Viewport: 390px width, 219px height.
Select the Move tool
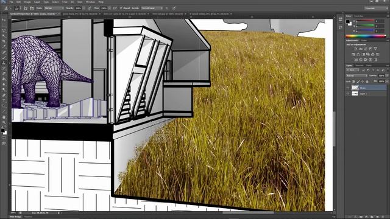4,20
